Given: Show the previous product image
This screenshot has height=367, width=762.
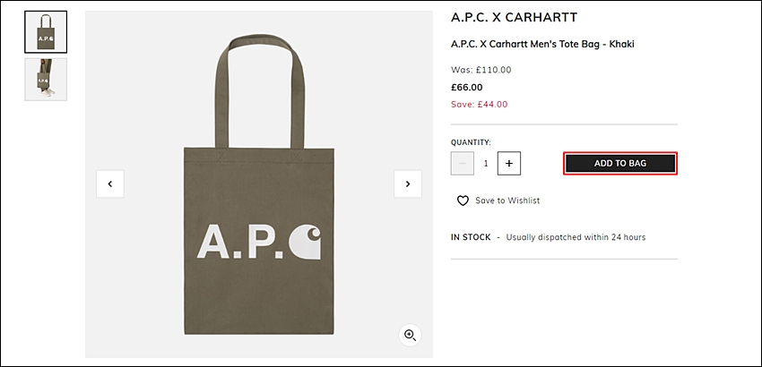Looking at the screenshot, I should 110,184.
